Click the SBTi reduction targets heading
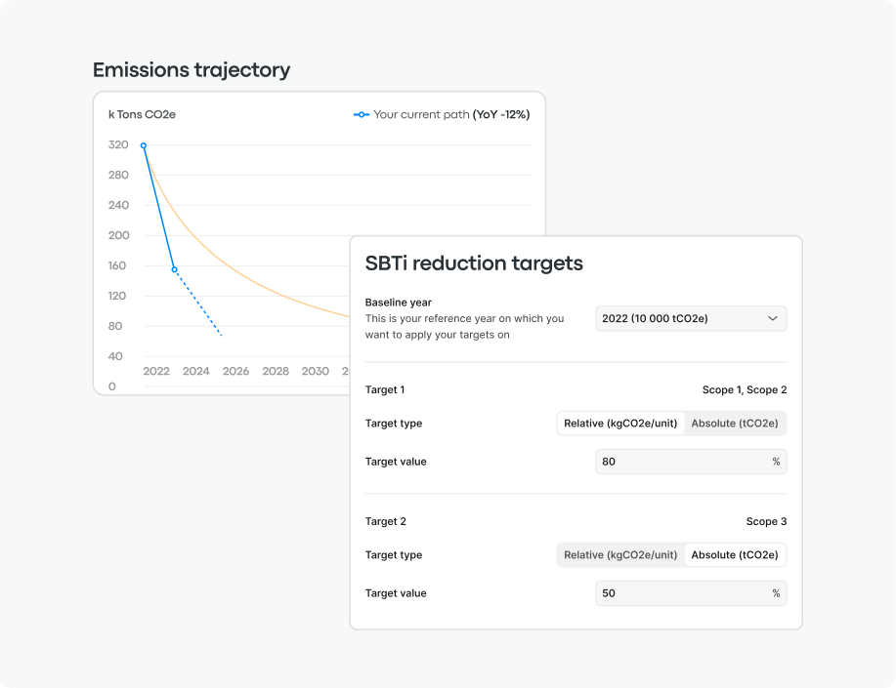The width and height of the screenshot is (896, 688). point(474,263)
